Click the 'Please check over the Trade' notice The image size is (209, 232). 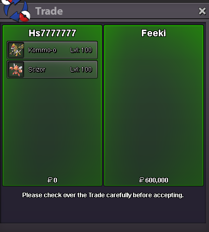point(103,195)
